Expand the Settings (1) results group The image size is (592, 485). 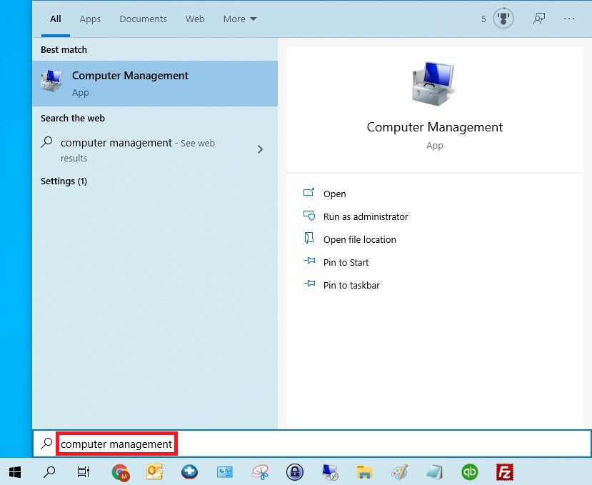click(x=64, y=181)
